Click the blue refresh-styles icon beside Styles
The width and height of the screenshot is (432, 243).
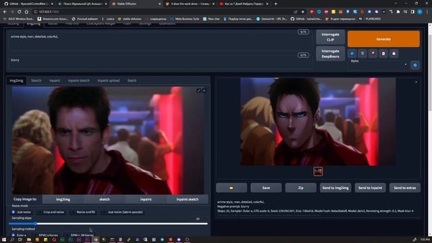(x=415, y=65)
